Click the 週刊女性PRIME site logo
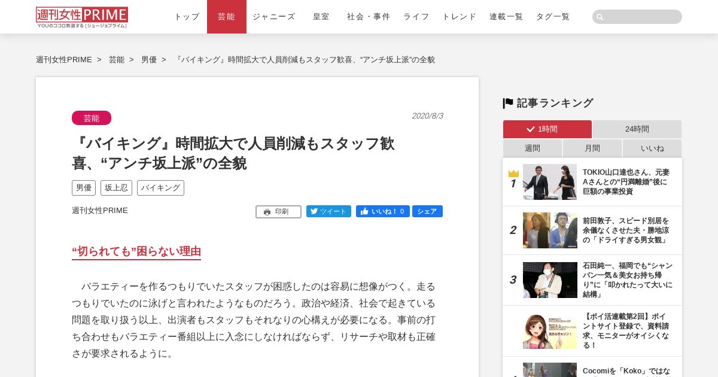718x377 pixels. point(82,17)
